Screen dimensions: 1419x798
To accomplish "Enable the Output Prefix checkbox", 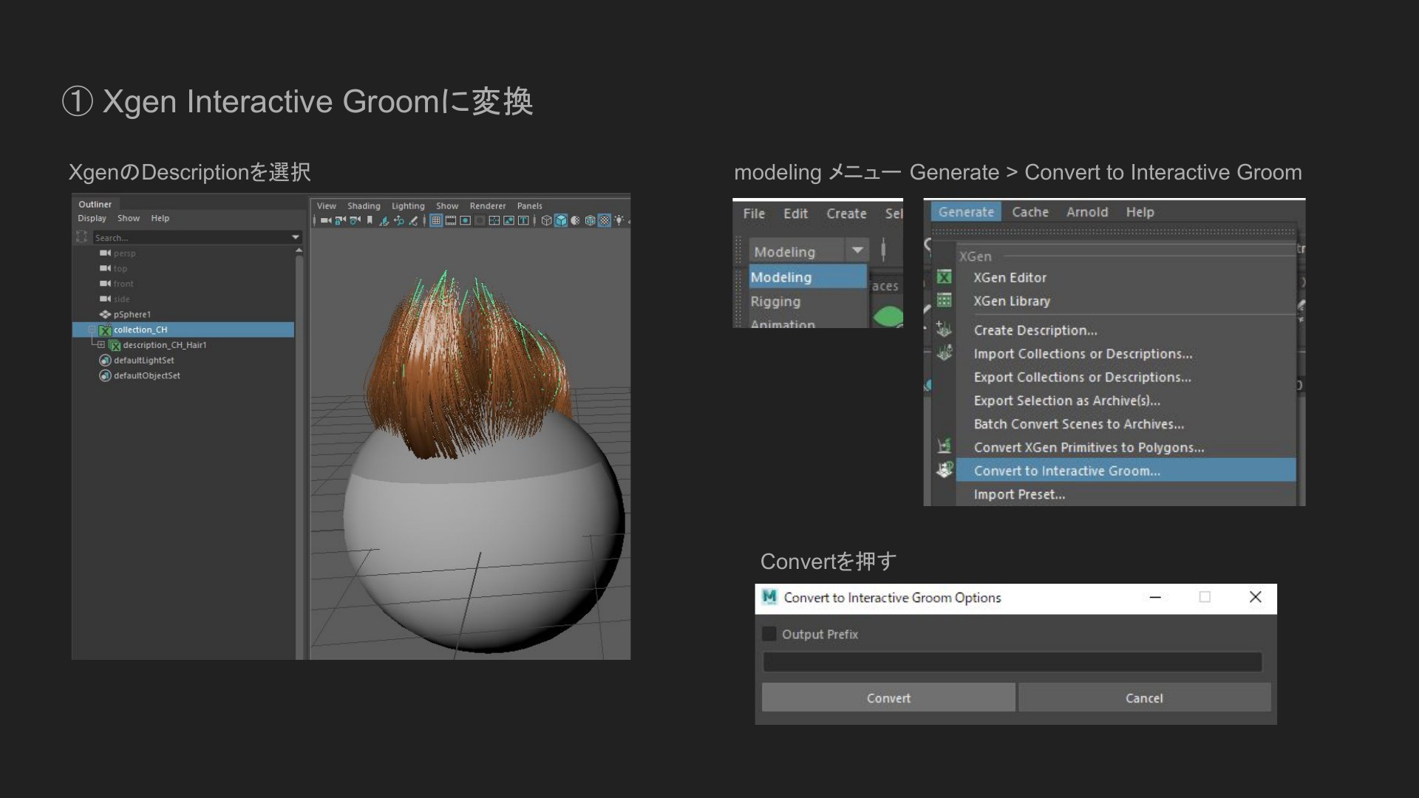I will (769, 634).
